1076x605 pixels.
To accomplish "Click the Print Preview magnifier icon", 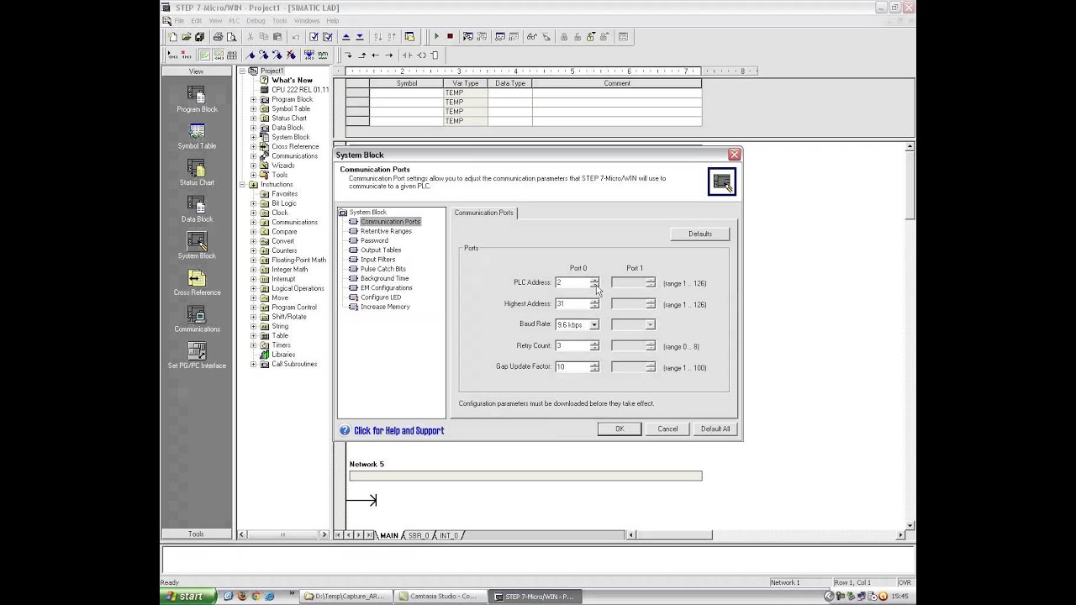I will (231, 37).
